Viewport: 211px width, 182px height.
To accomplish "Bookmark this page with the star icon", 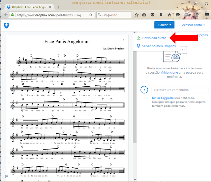I will pyautogui.click(x=137, y=15).
